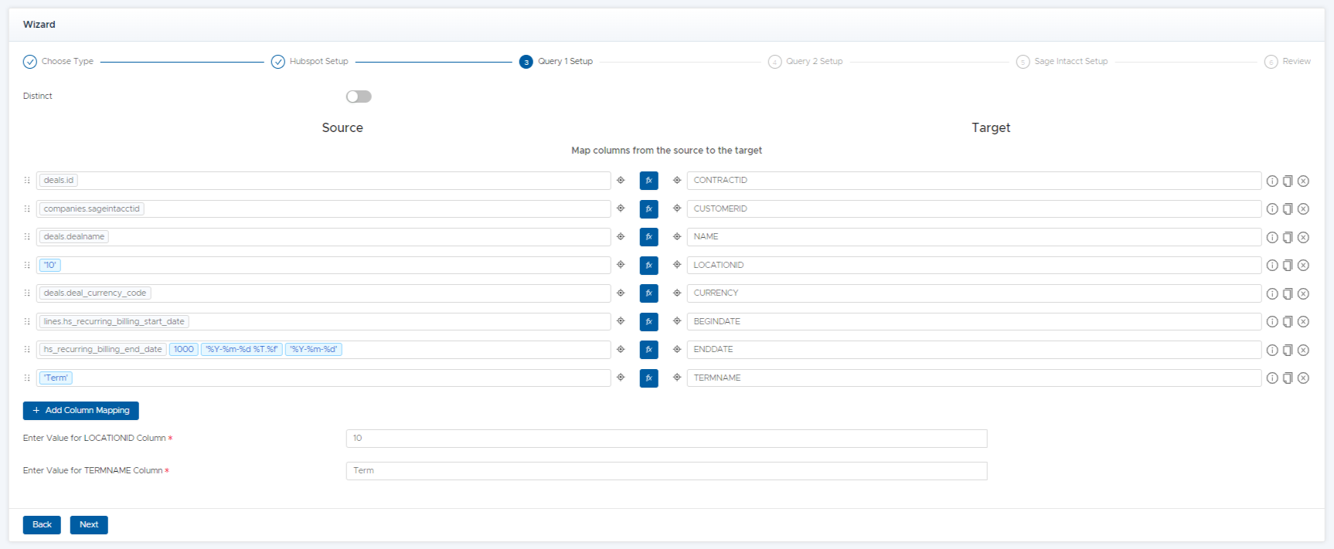Select the companies.sageintacctid source tag
Viewport: 1334px width, 549px height.
92,208
